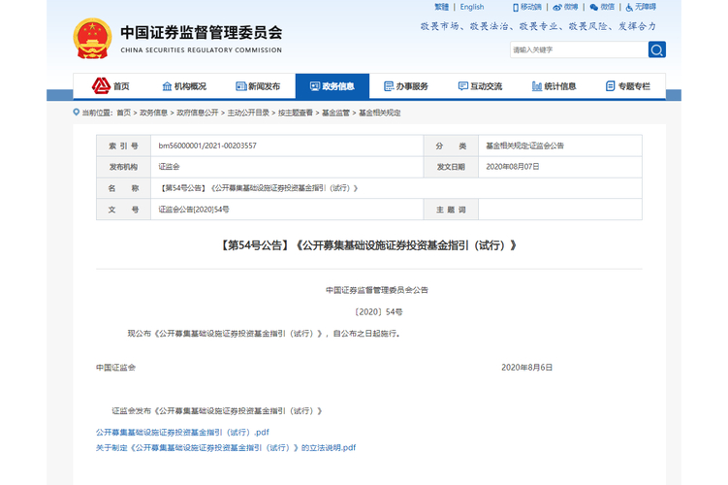Click the Weibo icon in top bar
The height and width of the screenshot is (485, 728).
(557, 8)
